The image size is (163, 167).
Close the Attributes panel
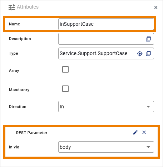(x=156, y=8)
